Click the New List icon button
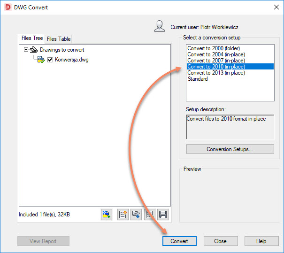This screenshot has width=284, height=253. 123,215
